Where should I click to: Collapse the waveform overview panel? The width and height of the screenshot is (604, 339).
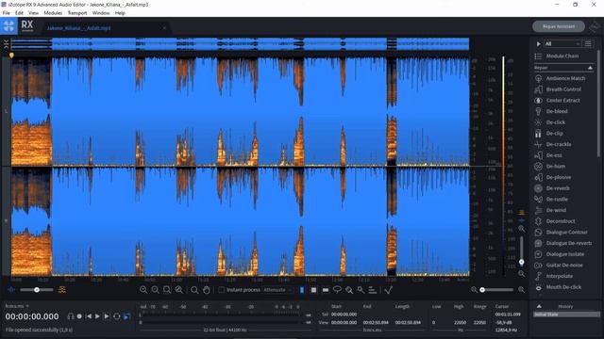[7, 44]
